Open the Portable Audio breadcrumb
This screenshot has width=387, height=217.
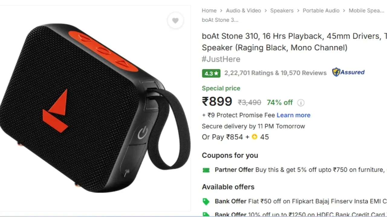(321, 11)
